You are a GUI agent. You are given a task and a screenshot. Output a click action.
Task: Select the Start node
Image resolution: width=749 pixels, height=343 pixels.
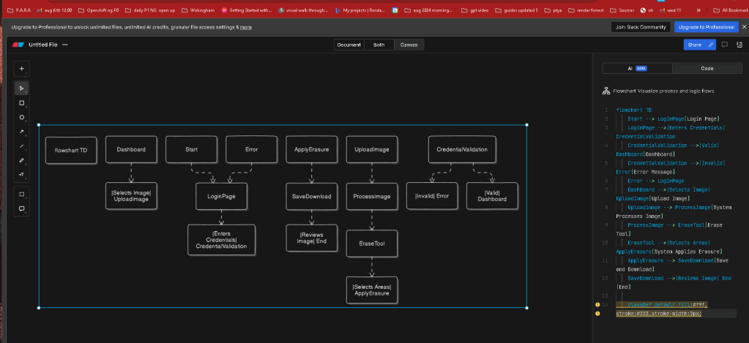(x=192, y=149)
